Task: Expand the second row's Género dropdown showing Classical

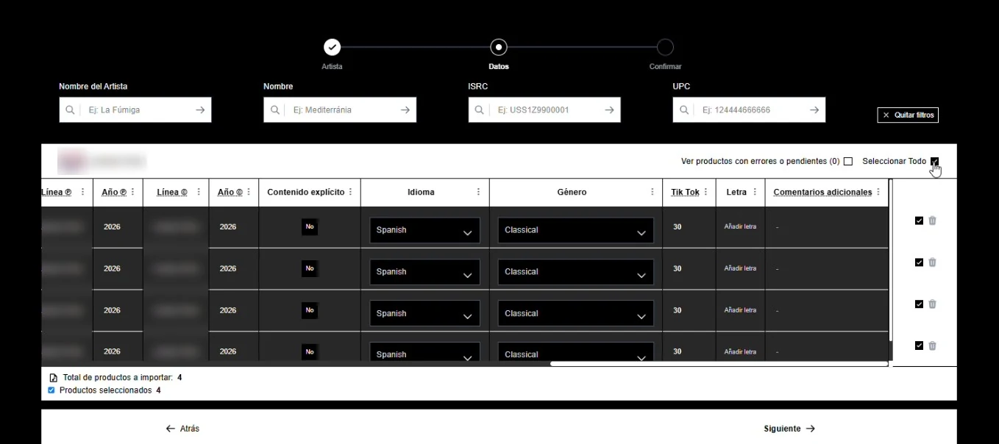Action: click(x=576, y=272)
